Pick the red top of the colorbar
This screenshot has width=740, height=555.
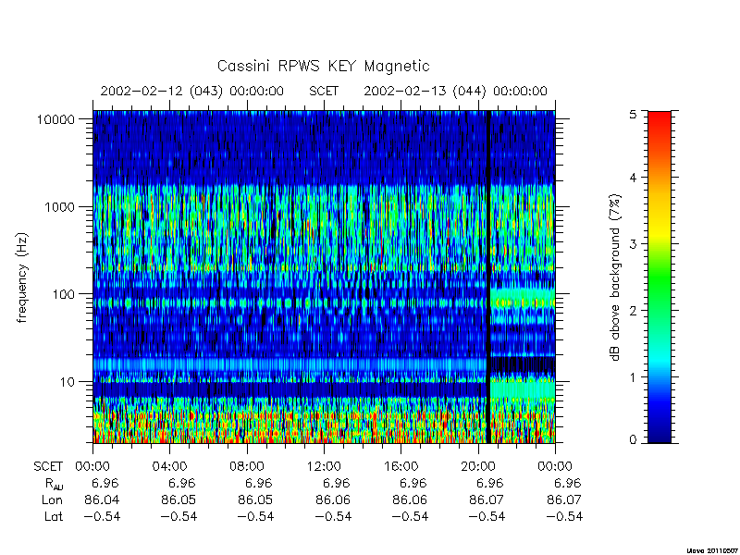point(660,118)
